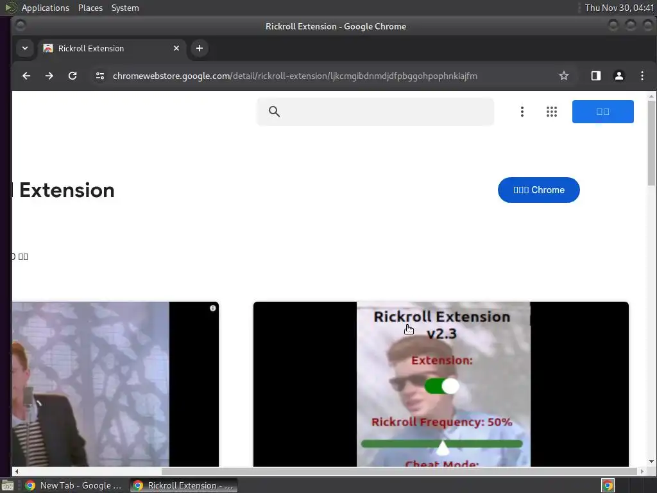
Task: Reload the Rickroll Extension page
Action: (73, 76)
